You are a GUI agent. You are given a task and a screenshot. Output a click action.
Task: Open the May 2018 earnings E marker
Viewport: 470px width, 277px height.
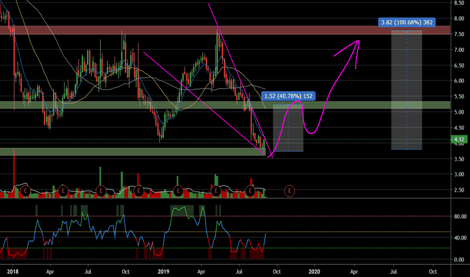coord(63,191)
